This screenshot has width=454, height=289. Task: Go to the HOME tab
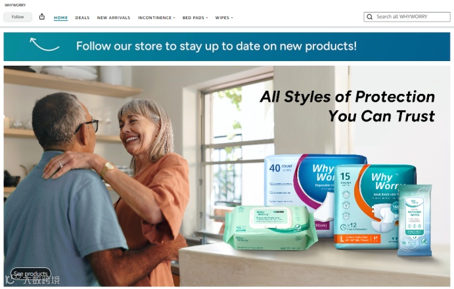coord(61,18)
